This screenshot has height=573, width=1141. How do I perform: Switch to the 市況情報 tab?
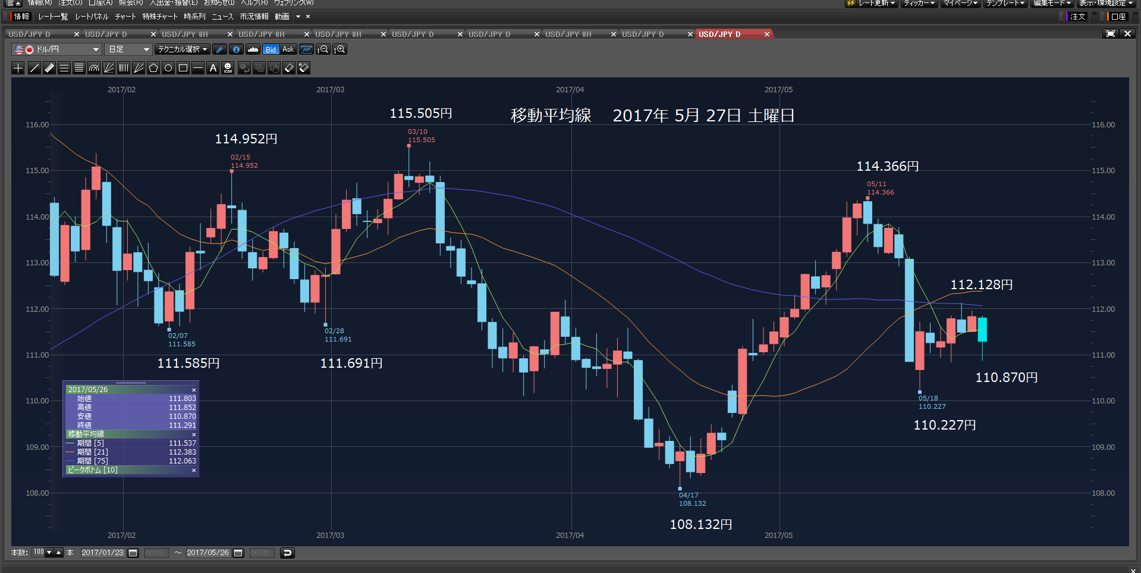coord(254,17)
